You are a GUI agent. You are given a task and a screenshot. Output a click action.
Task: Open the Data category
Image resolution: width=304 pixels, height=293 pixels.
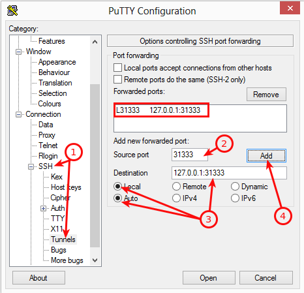tap(46, 125)
